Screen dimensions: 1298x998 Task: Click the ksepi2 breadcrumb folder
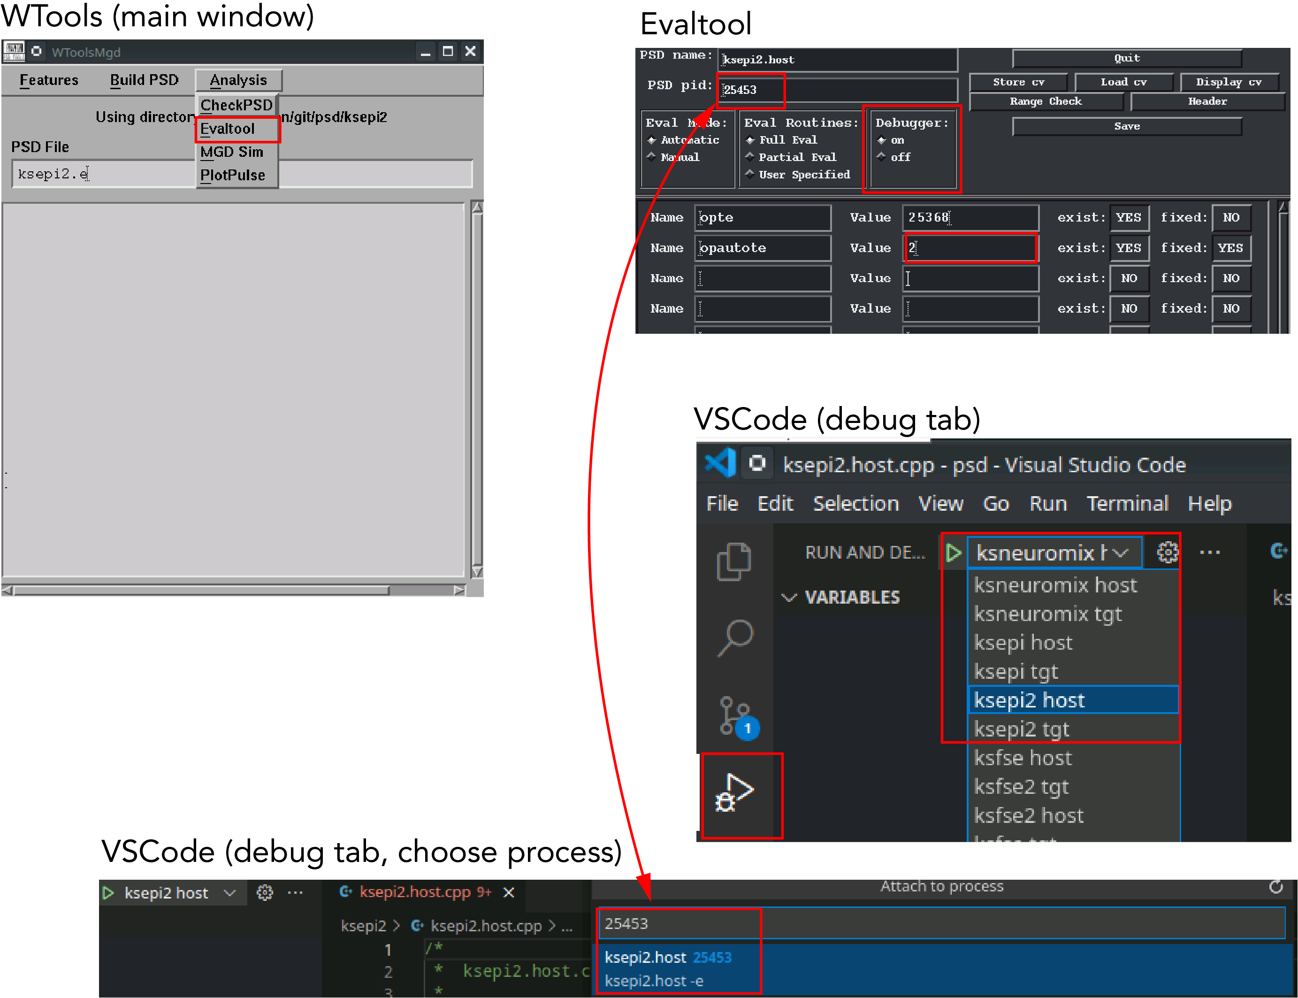(x=363, y=926)
